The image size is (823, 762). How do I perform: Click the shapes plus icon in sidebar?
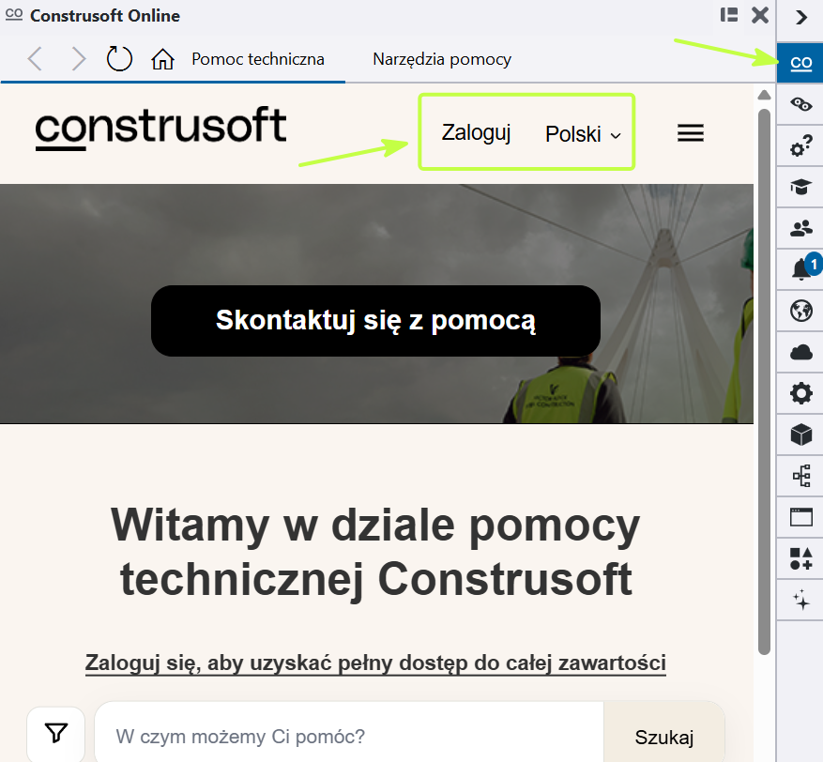pyautogui.click(x=800, y=559)
